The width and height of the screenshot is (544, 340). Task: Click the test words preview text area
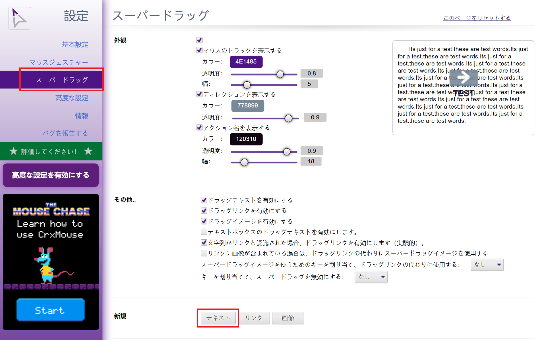(463, 88)
